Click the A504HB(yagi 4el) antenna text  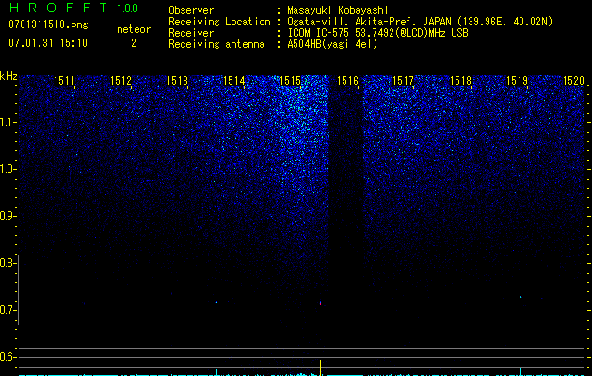[332, 44]
